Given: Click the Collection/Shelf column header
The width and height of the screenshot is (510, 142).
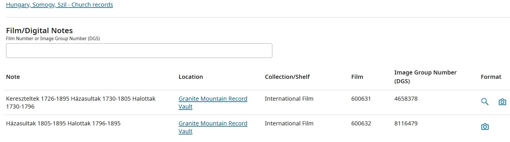Looking at the screenshot, I should click(x=287, y=77).
